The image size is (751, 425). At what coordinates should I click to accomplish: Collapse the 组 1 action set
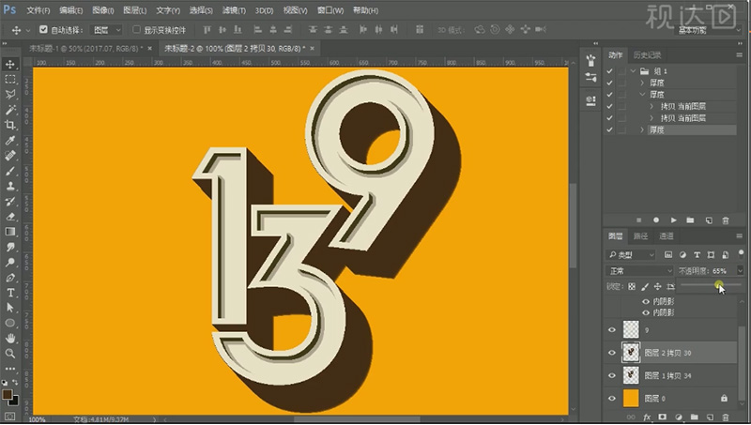point(634,71)
